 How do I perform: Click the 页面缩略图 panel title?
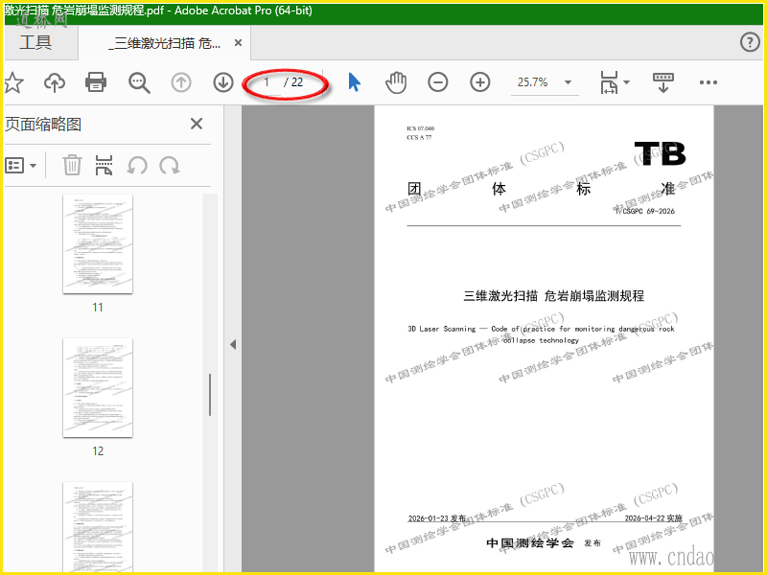[x=43, y=125]
